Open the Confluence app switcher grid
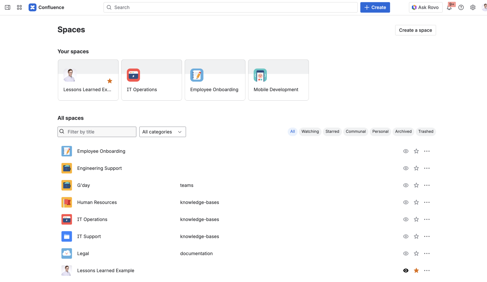This screenshot has width=487, height=282. coord(19,7)
